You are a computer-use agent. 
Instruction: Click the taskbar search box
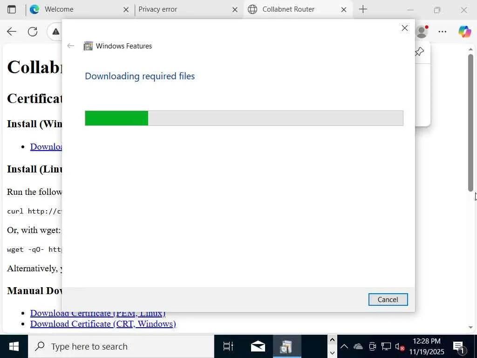(x=121, y=346)
